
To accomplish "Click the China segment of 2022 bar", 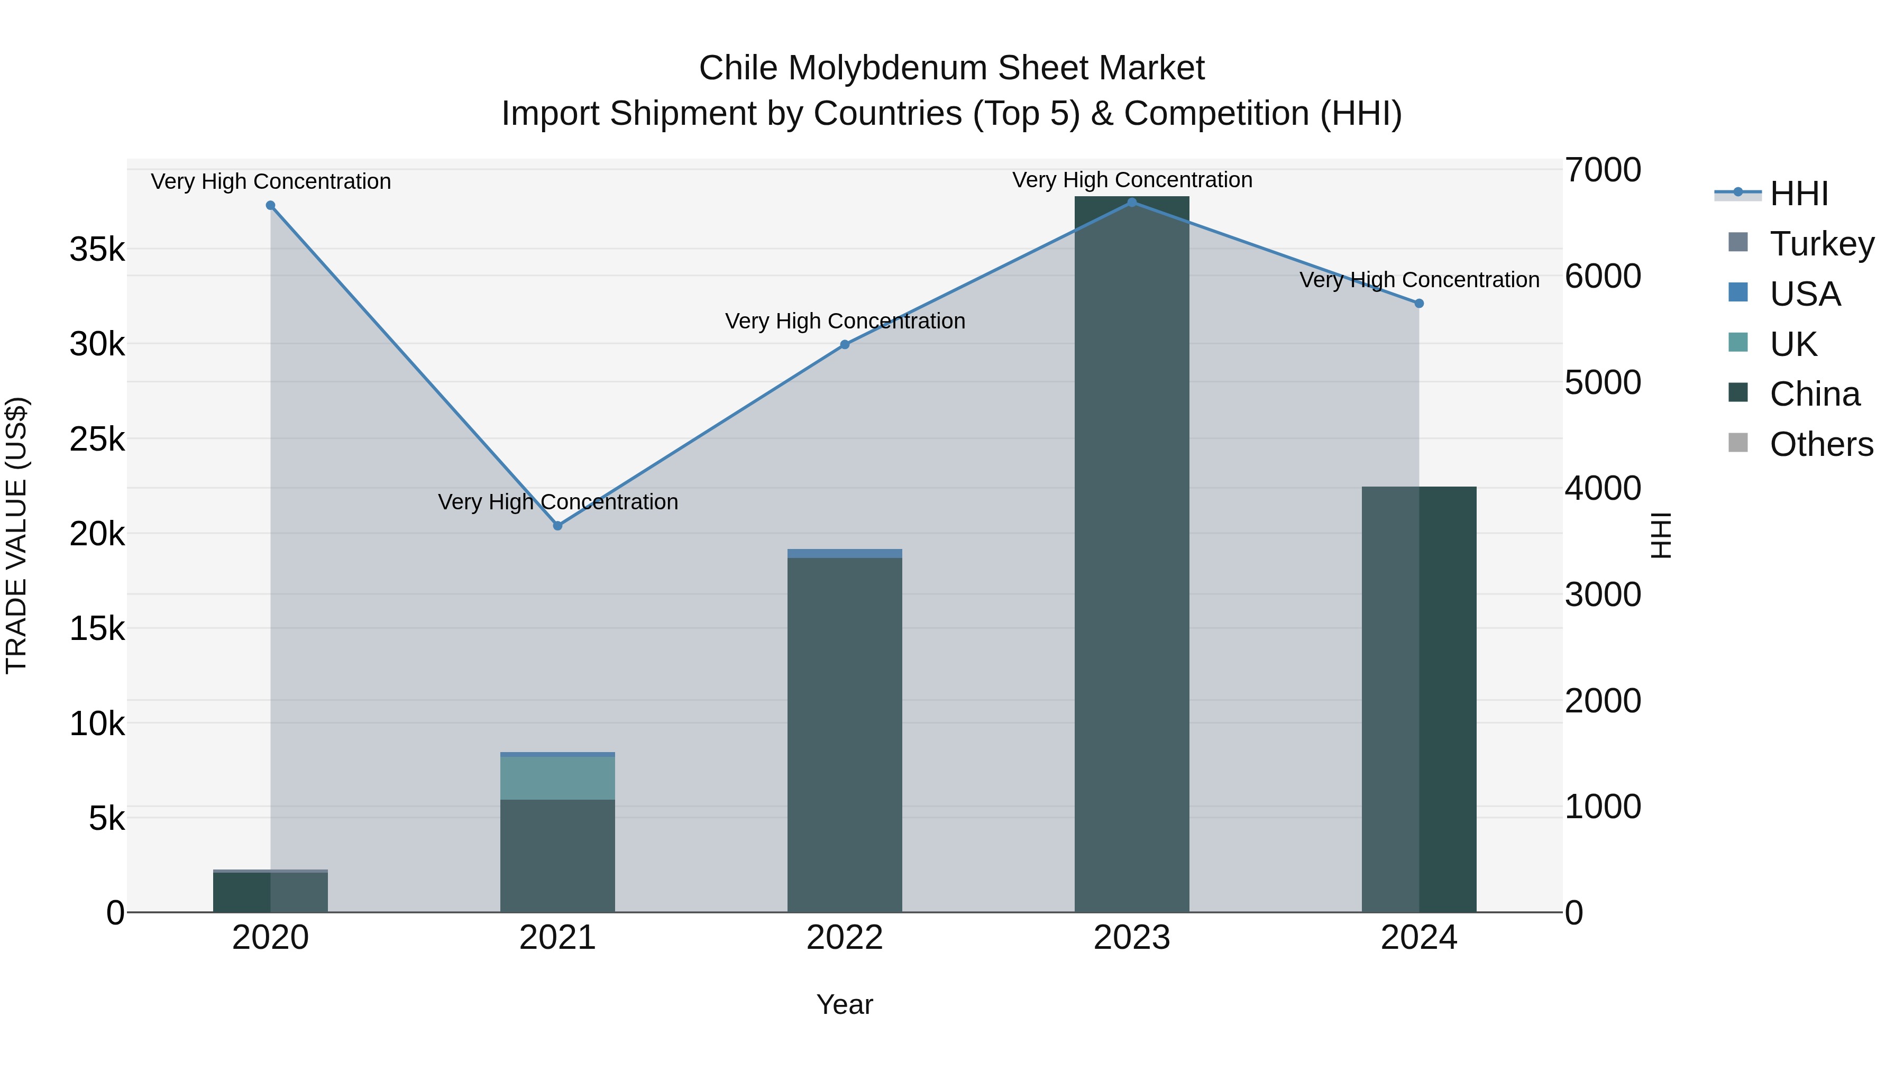I will click(845, 735).
